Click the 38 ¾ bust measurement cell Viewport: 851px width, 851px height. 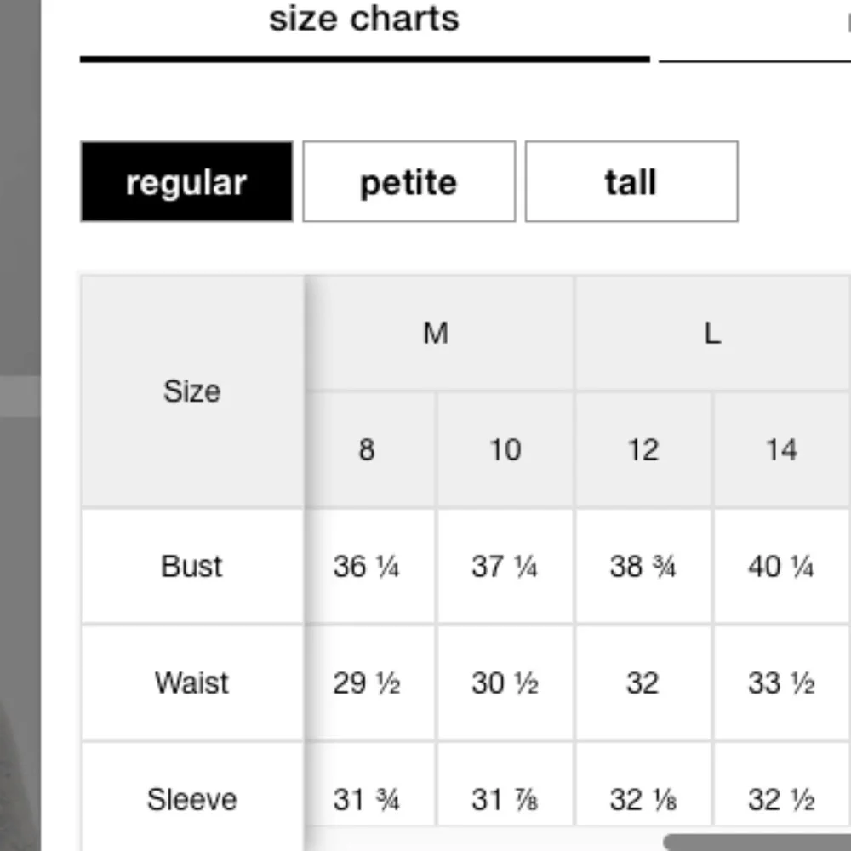click(x=643, y=566)
